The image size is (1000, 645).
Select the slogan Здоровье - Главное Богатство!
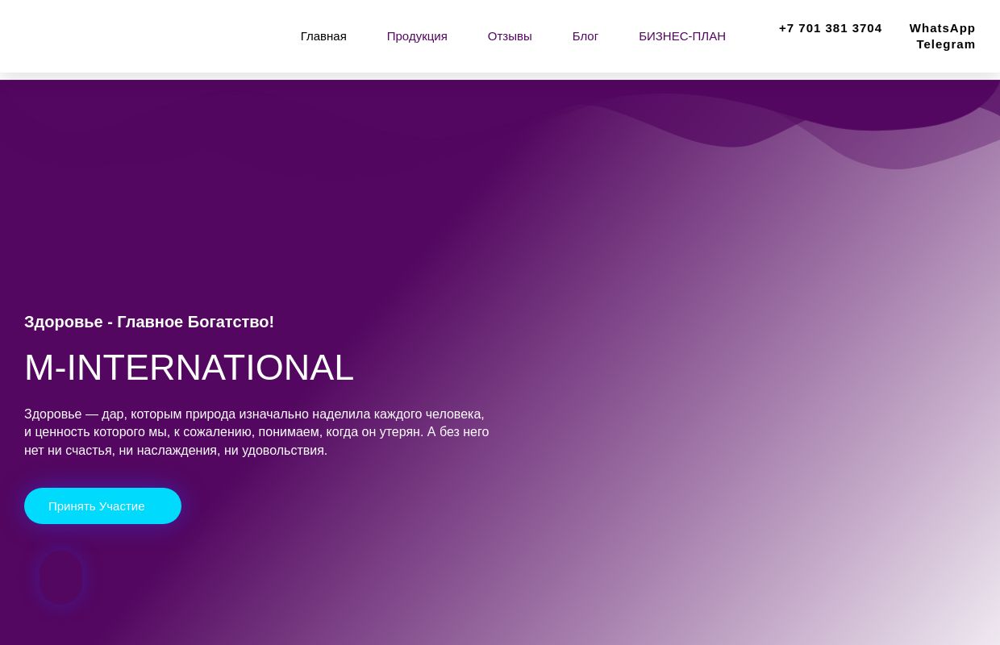149,321
